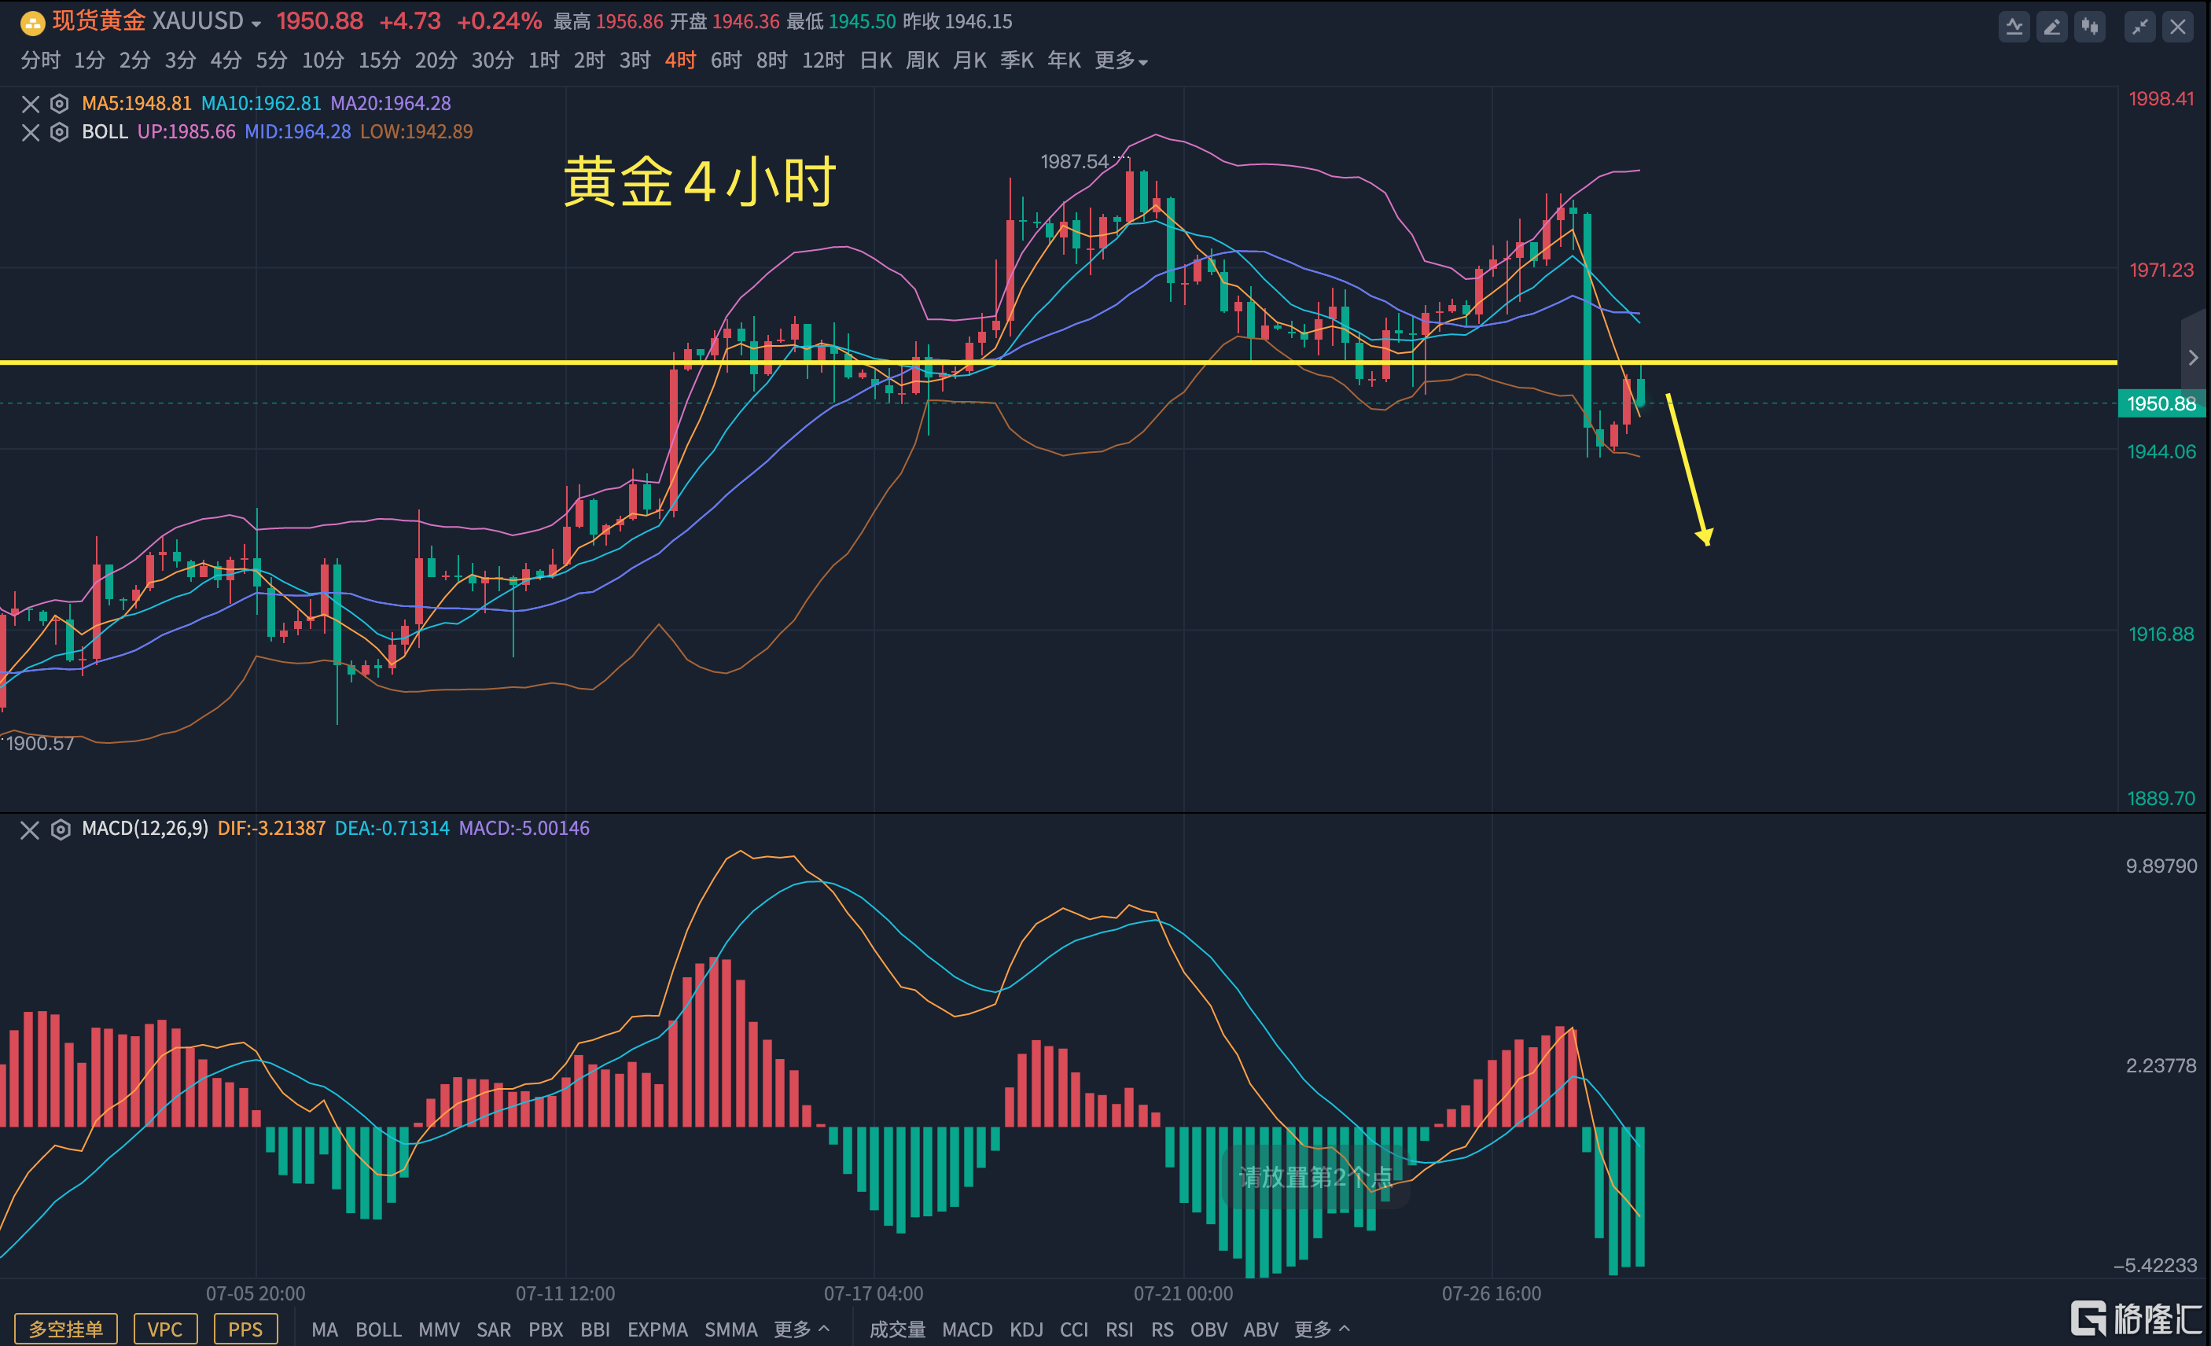Screen dimensions: 2211x1346
Task: Open the XAUUSD symbol dropdown arrow
Action: point(256,24)
